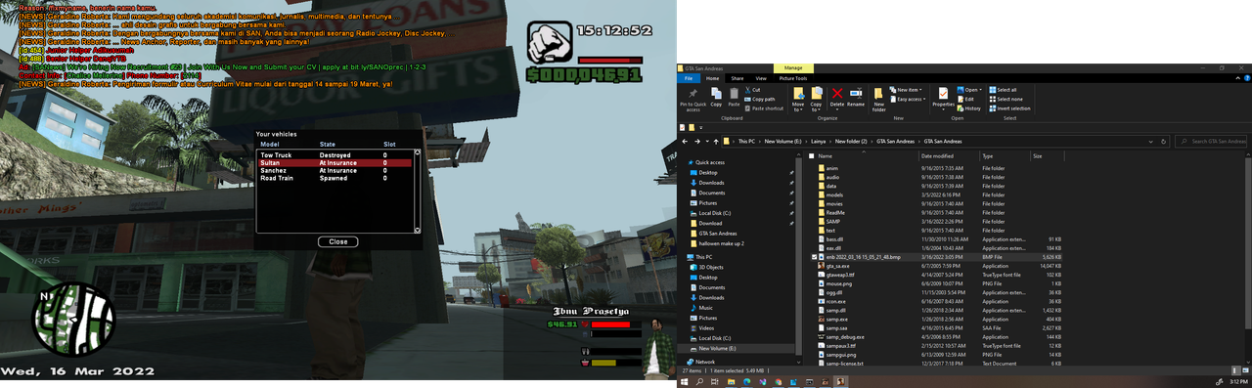Open the File menu tab
Image resolution: width=1252 pixels, height=388 pixels.
pos(689,78)
